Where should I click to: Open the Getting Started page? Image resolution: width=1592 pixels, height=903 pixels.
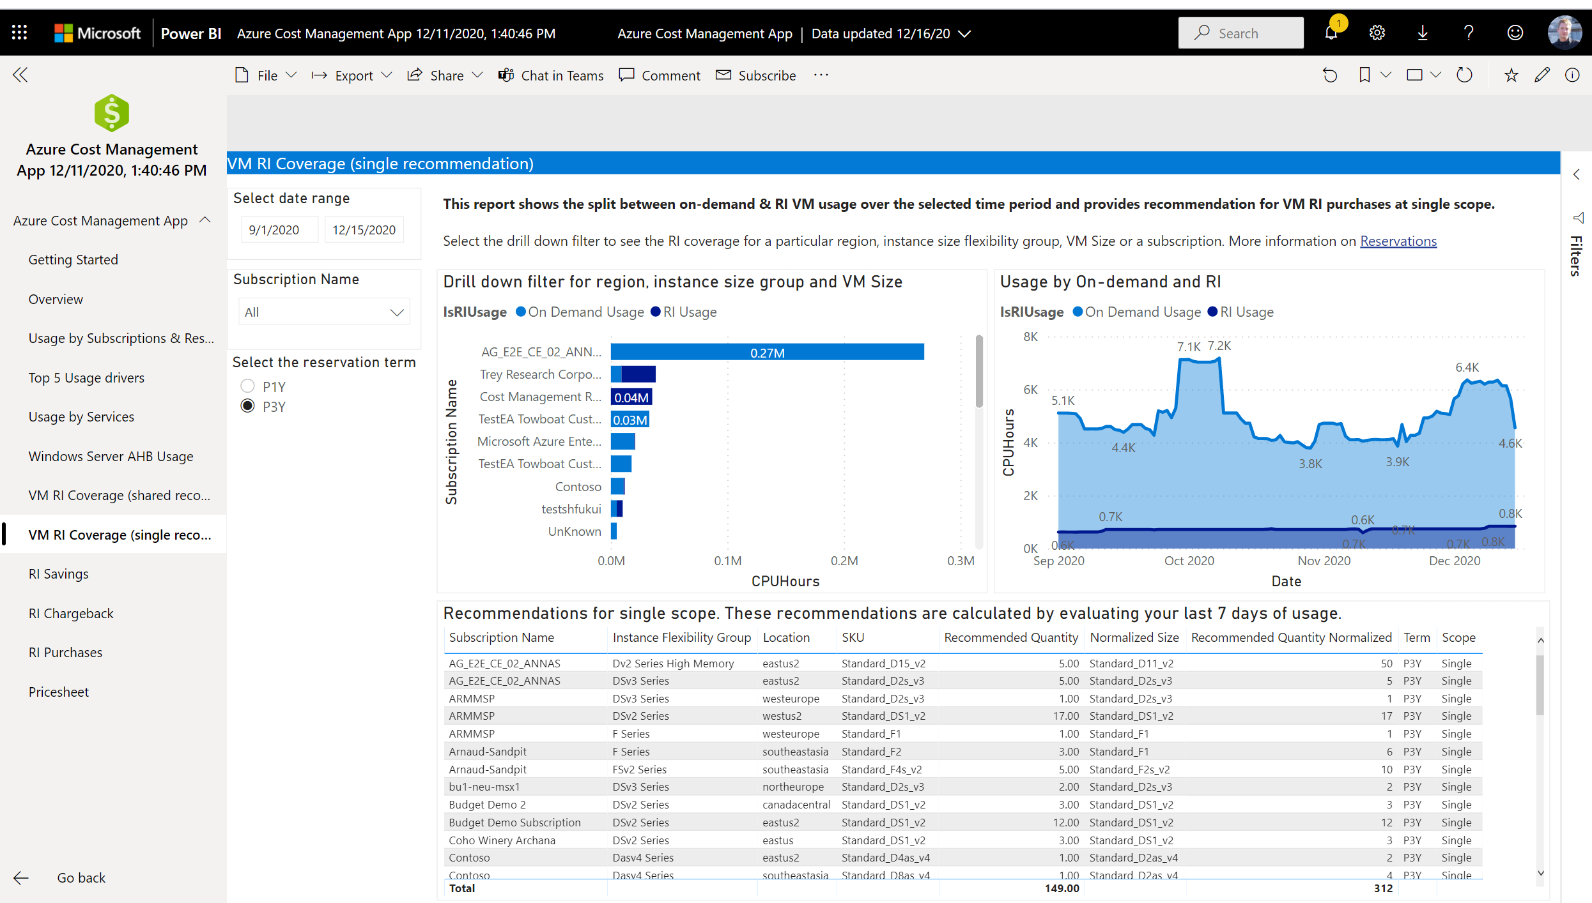click(x=73, y=260)
